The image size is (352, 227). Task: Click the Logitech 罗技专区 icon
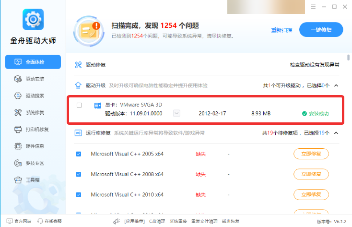click(x=18, y=163)
